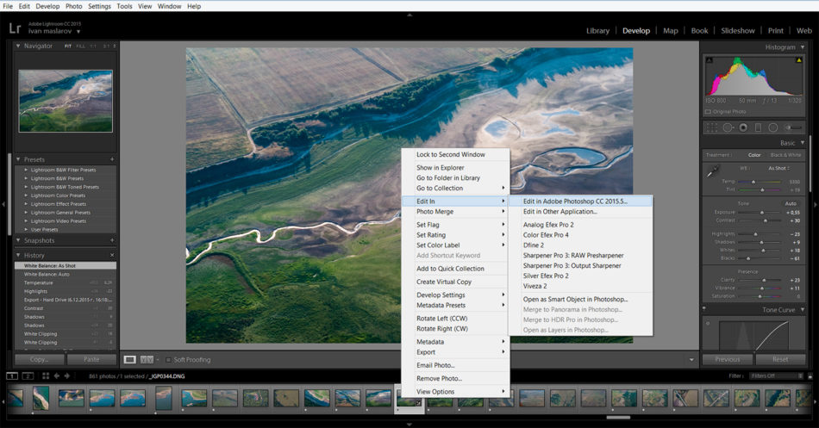
Task: Switch to Loupe view mode icon
Action: tap(129, 359)
